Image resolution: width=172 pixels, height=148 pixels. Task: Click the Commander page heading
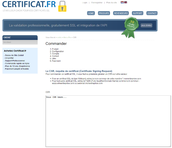pyautogui.click(x=56, y=43)
